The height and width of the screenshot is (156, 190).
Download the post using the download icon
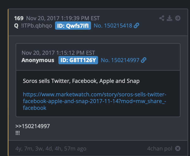170,18
